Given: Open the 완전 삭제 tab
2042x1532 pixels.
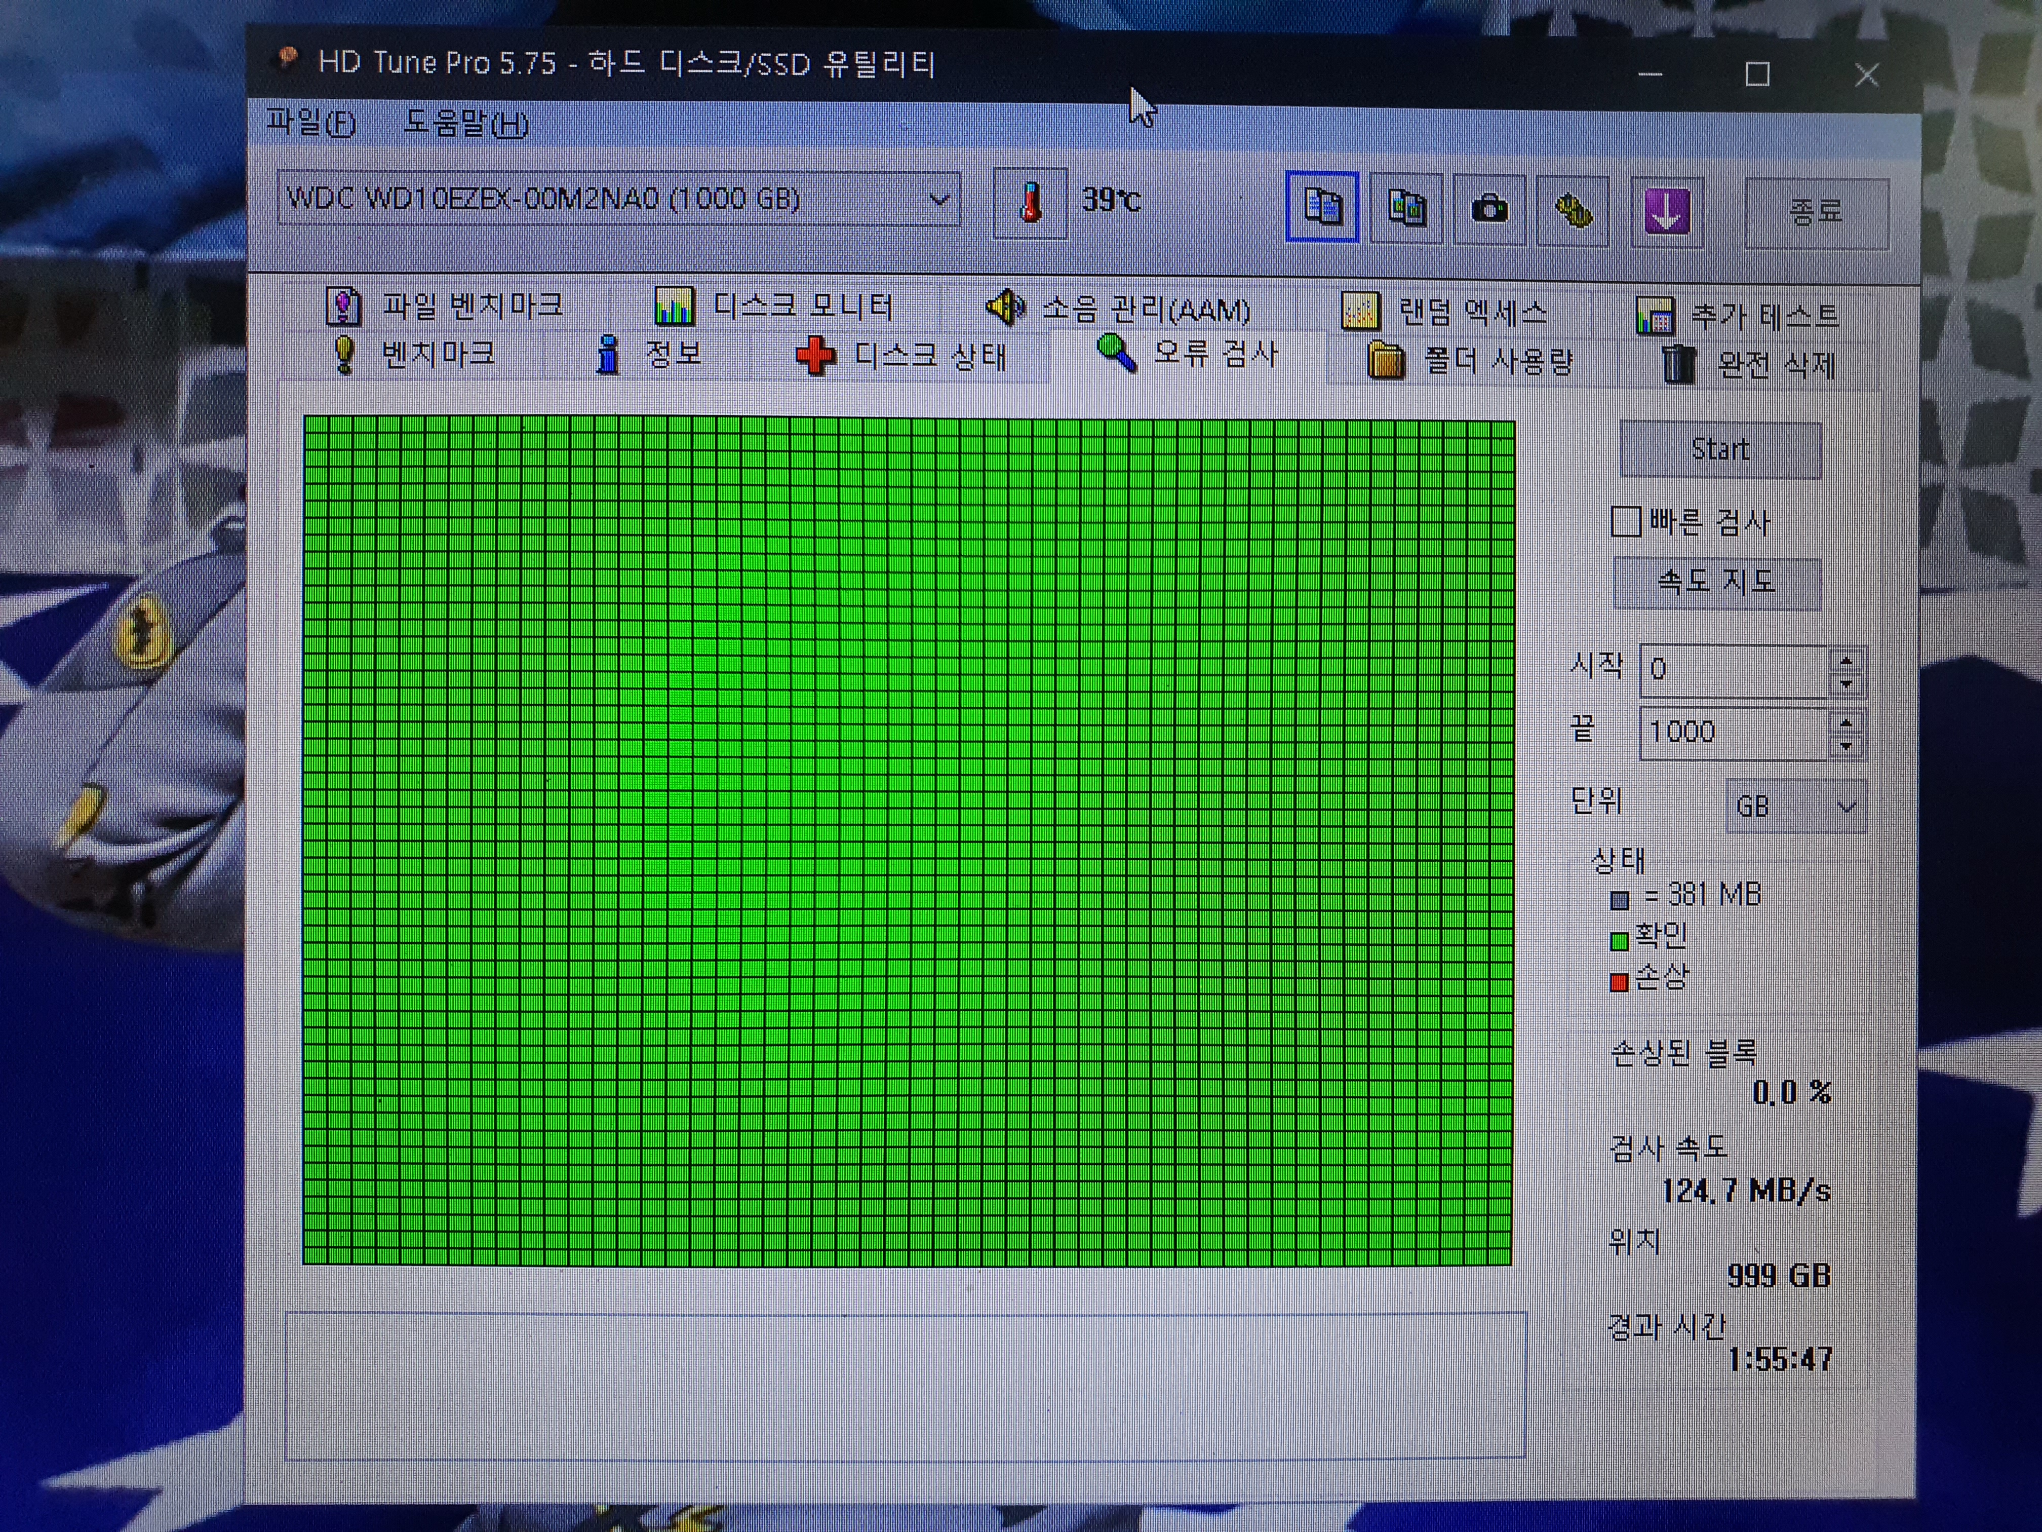Looking at the screenshot, I should pyautogui.click(x=1748, y=365).
